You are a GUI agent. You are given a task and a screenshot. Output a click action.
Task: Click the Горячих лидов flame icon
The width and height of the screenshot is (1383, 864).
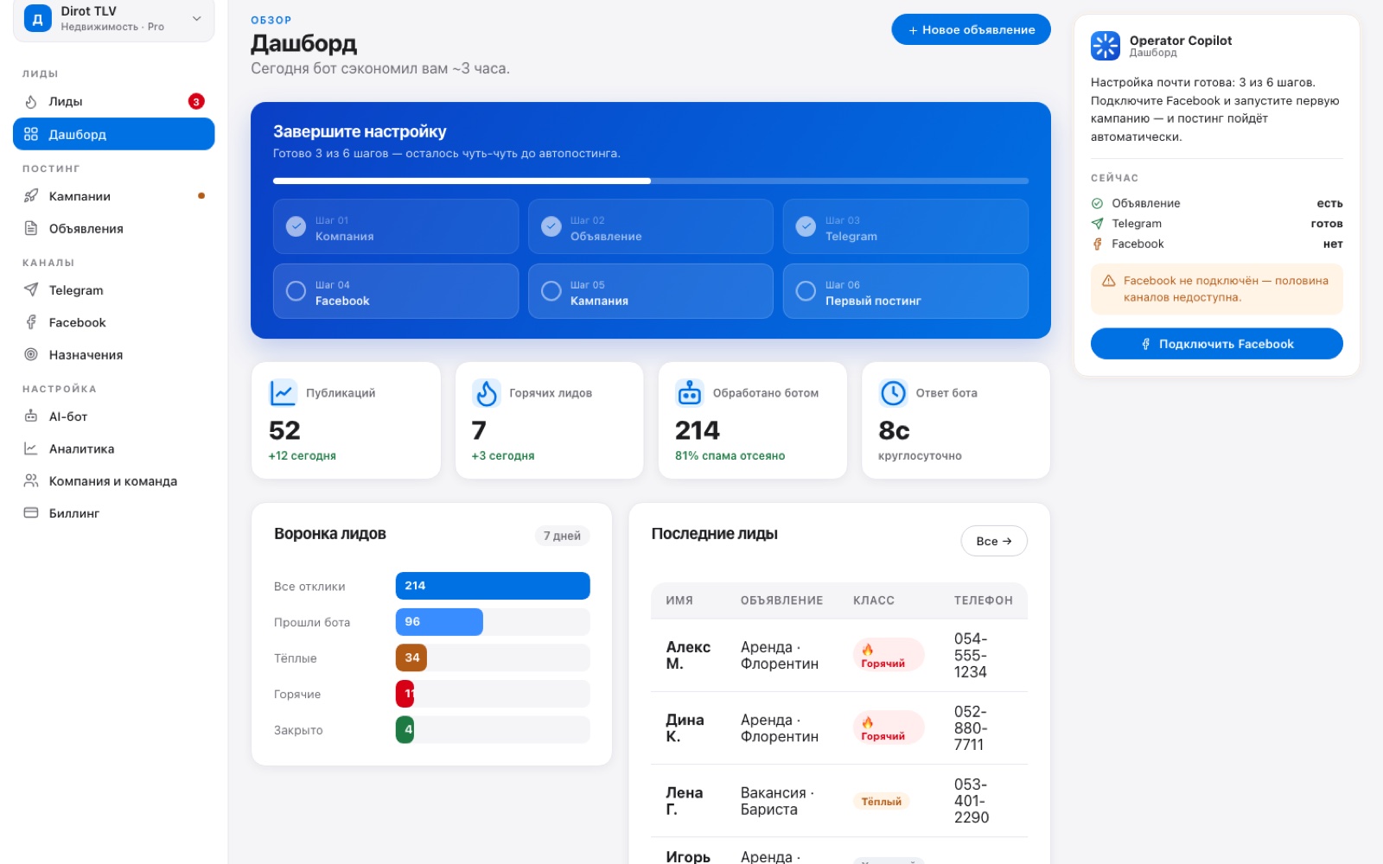pyautogui.click(x=487, y=393)
